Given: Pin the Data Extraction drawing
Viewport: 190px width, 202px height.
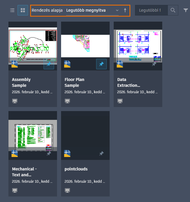Looking at the screenshot, I should tap(154, 64).
